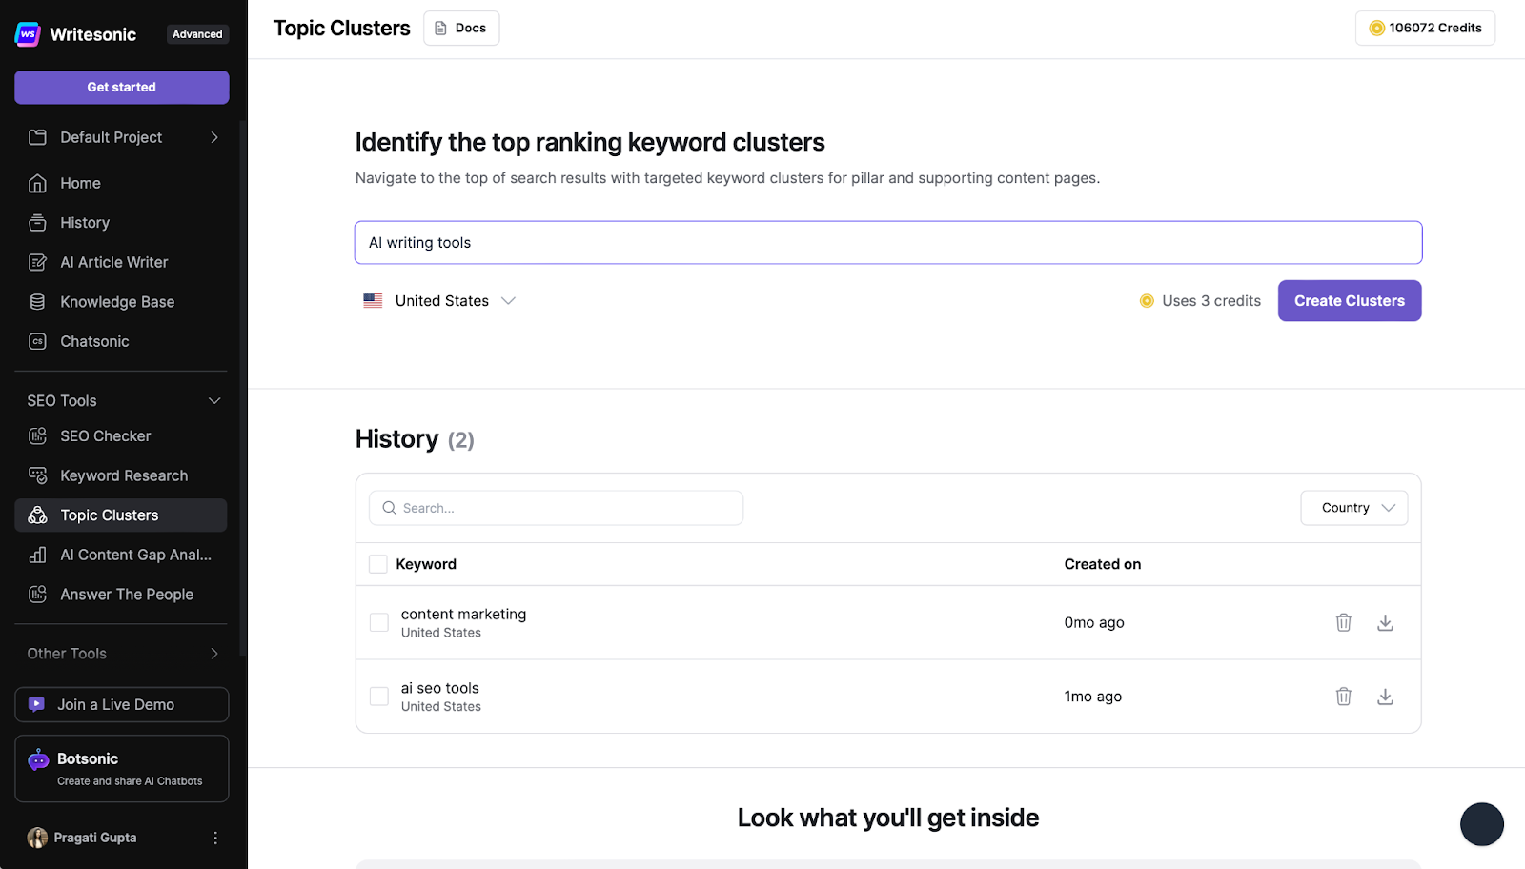Check the content marketing row checkbox
The height and width of the screenshot is (869, 1525).
pos(379,622)
